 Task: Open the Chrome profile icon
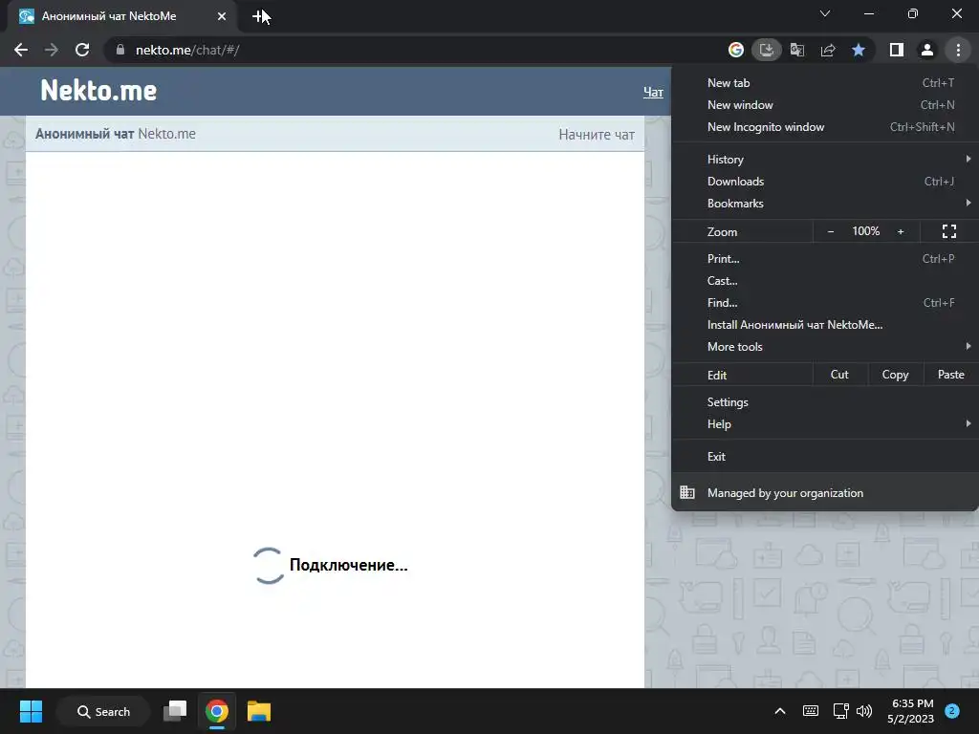pyautogui.click(x=927, y=50)
